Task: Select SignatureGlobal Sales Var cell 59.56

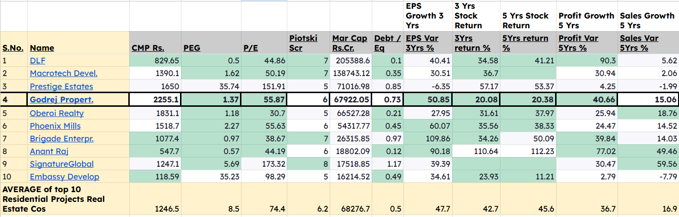Action: 648,164
